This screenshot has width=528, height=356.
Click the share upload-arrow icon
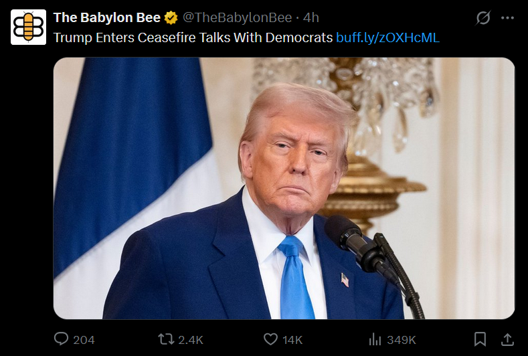pos(507,339)
